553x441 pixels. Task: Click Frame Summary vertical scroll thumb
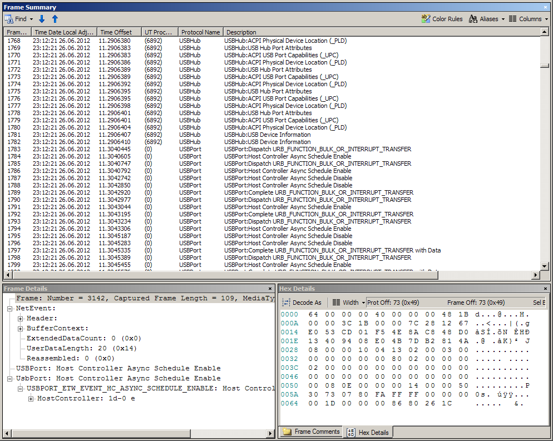(x=545, y=66)
